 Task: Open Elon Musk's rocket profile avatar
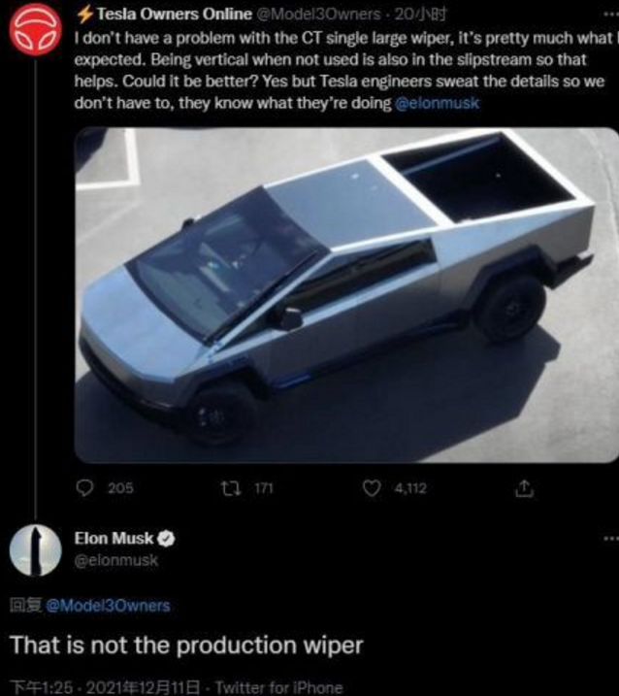tap(36, 550)
